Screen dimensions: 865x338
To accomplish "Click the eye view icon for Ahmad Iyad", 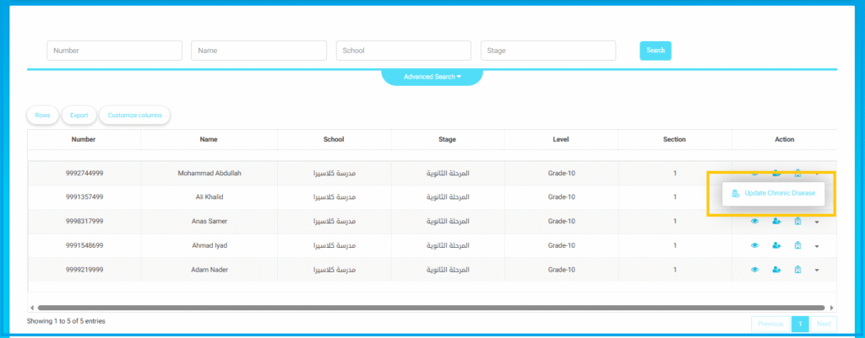I will [754, 246].
